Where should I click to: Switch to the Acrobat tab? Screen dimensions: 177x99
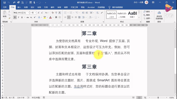(91, 7)
